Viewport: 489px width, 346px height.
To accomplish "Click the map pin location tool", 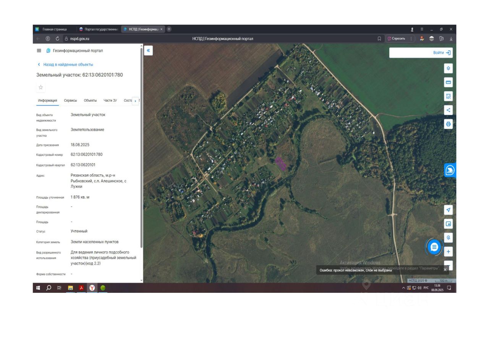I will 449,237.
